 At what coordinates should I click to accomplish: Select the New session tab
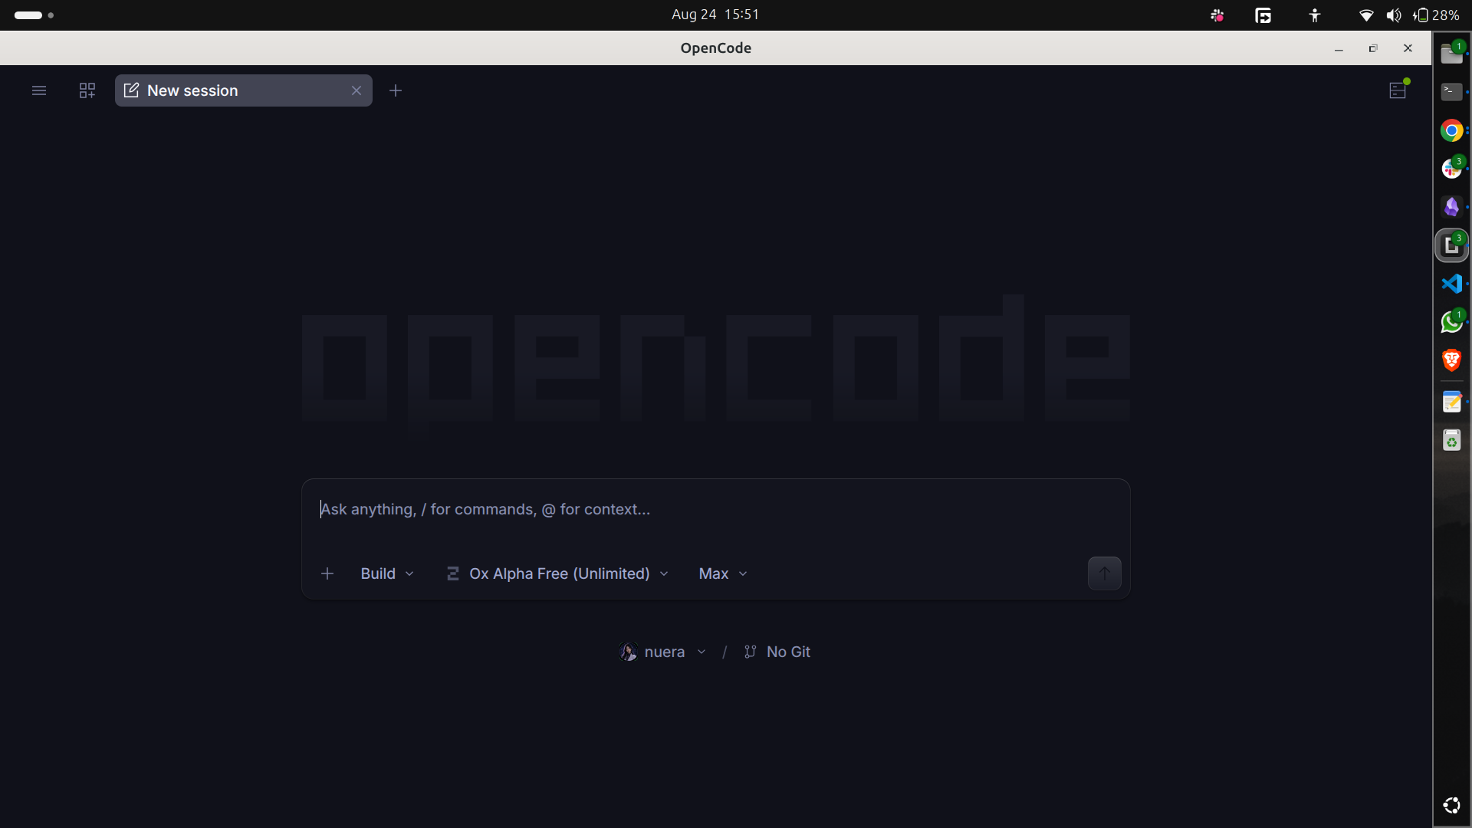click(244, 90)
